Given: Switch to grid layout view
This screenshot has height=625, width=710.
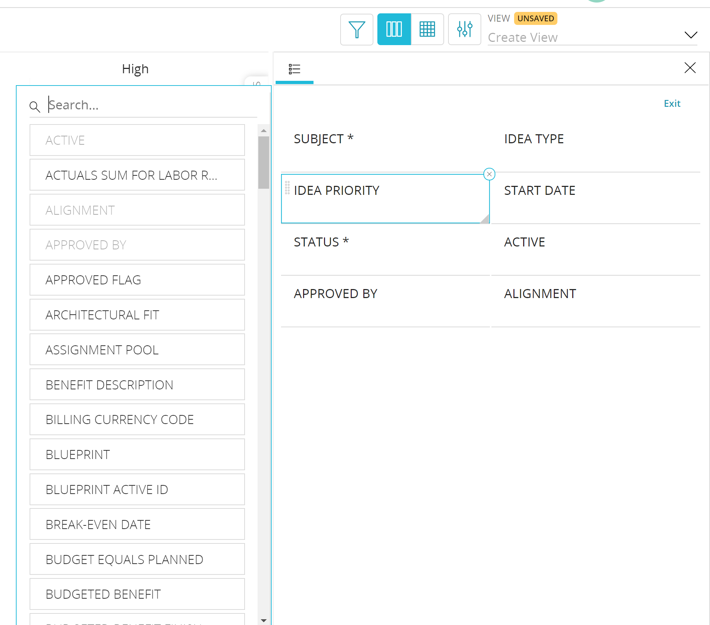Looking at the screenshot, I should point(427,30).
